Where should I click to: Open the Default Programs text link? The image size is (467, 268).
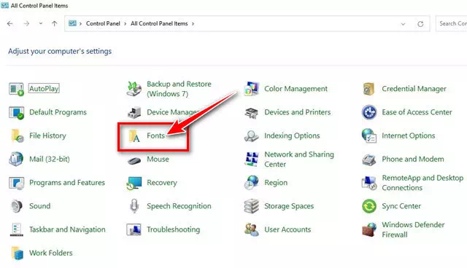tap(58, 112)
